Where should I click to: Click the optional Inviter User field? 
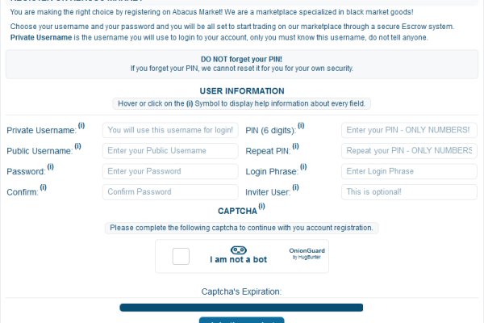409,192
